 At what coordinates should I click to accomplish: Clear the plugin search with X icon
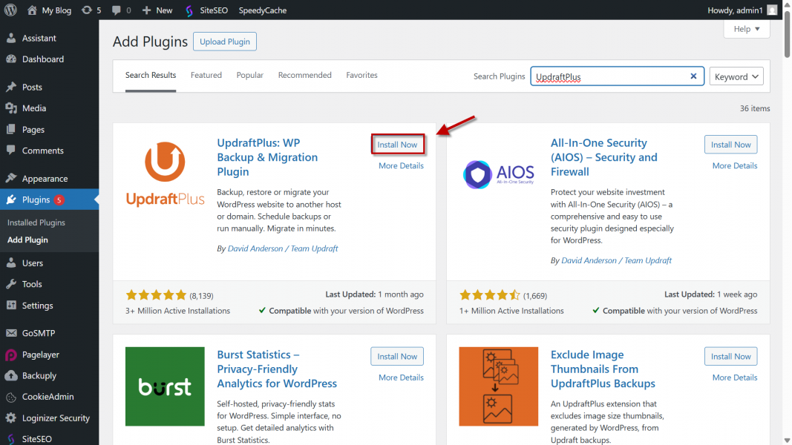[693, 76]
